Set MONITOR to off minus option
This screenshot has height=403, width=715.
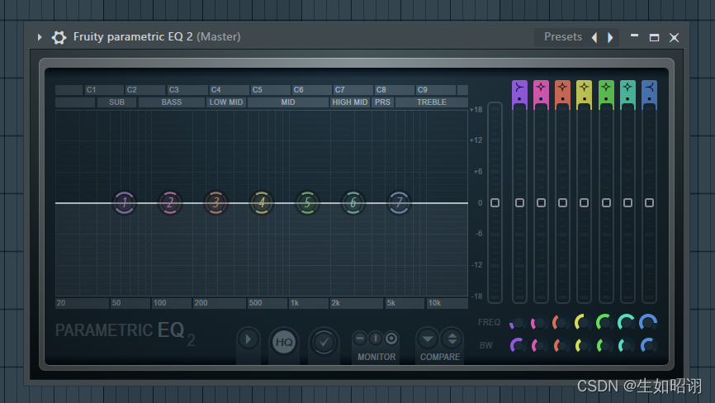pyautogui.click(x=360, y=339)
